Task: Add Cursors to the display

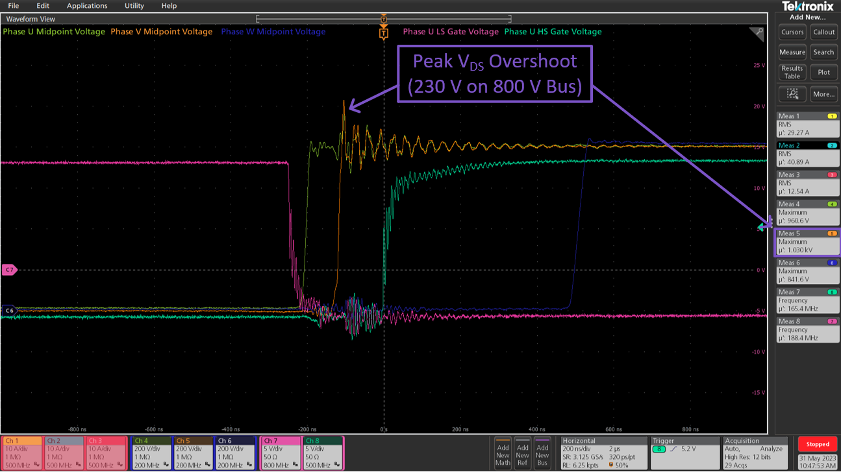Action: point(792,32)
